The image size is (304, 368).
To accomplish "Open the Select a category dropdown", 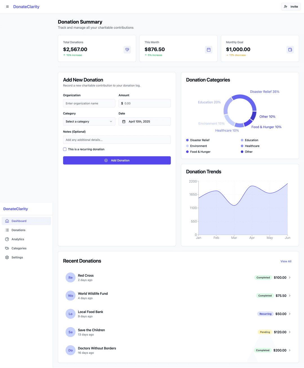I will tap(89, 121).
